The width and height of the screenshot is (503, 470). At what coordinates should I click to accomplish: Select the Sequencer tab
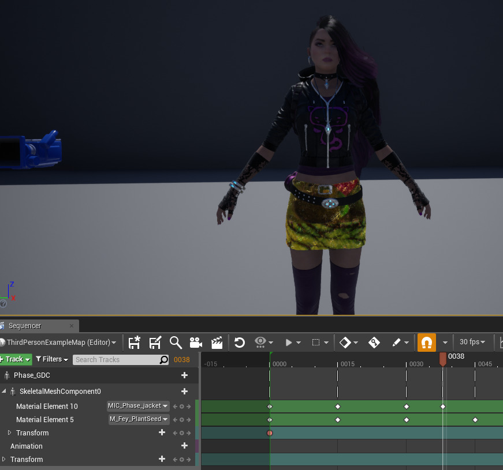click(x=25, y=326)
